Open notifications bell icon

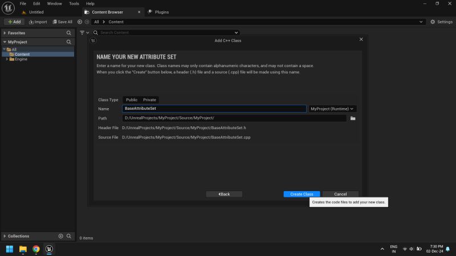pos(448,249)
